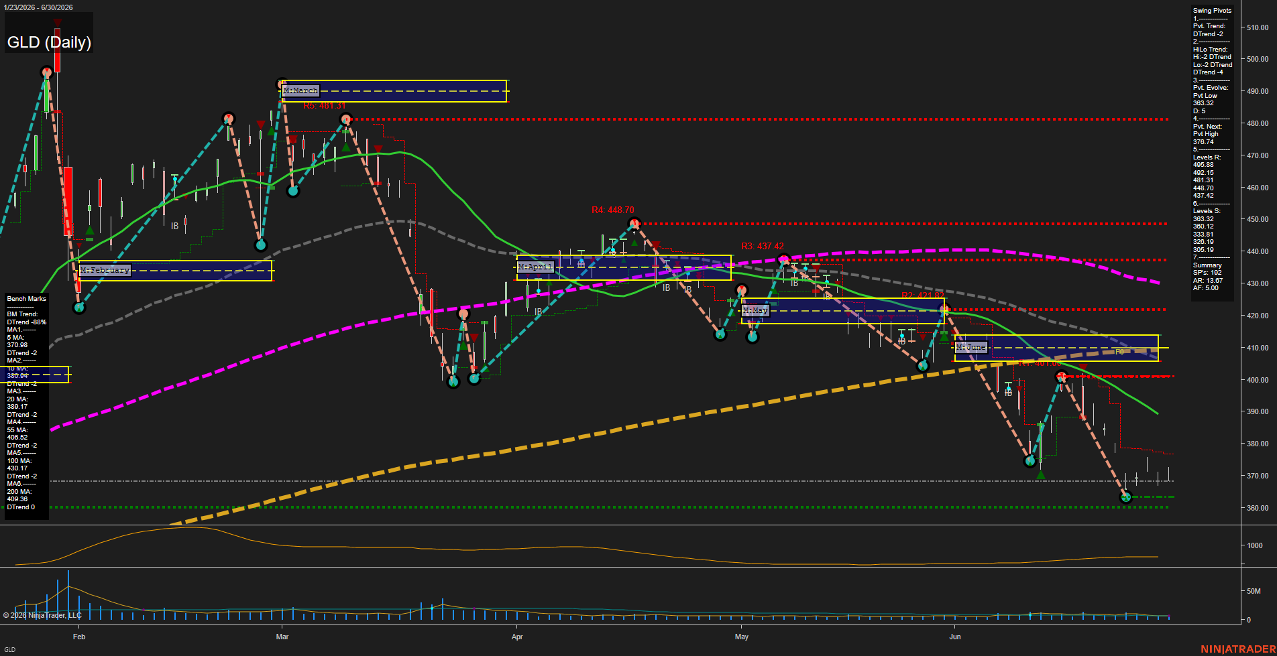This screenshot has width=1277, height=656.
Task: Click the 'SP's: 192' summary value
Action: click(1207, 273)
